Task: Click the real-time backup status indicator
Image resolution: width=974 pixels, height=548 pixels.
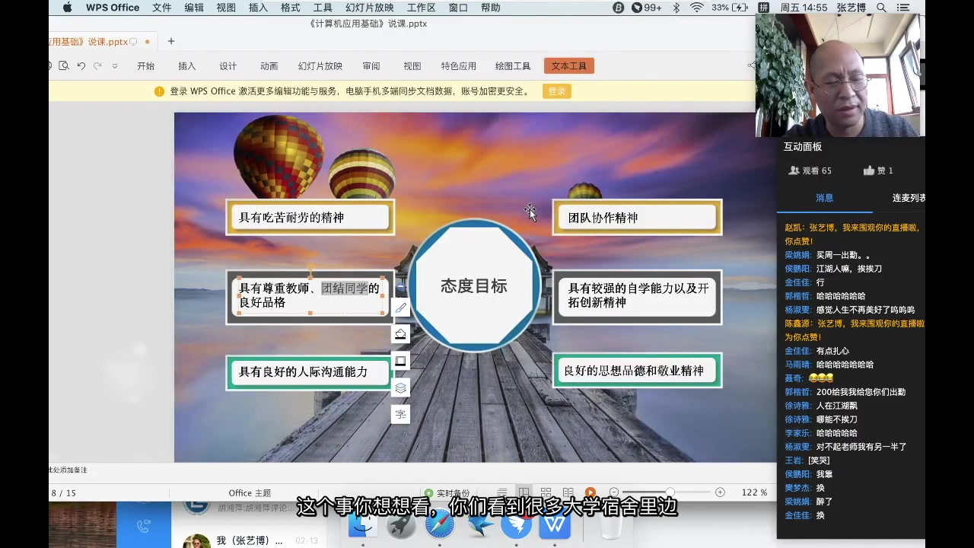Action: pyautogui.click(x=447, y=493)
